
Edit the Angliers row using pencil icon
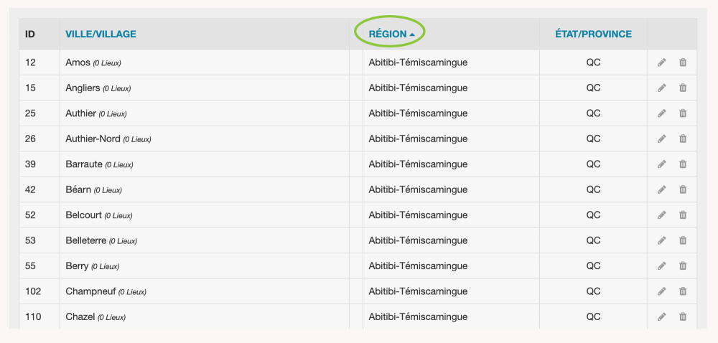coord(662,88)
